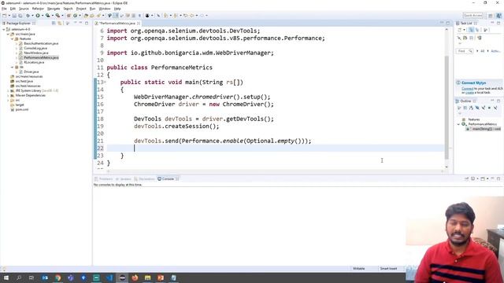Screen dimensions: 504x283
Task: Open the File menu
Action: (x=4, y=9)
